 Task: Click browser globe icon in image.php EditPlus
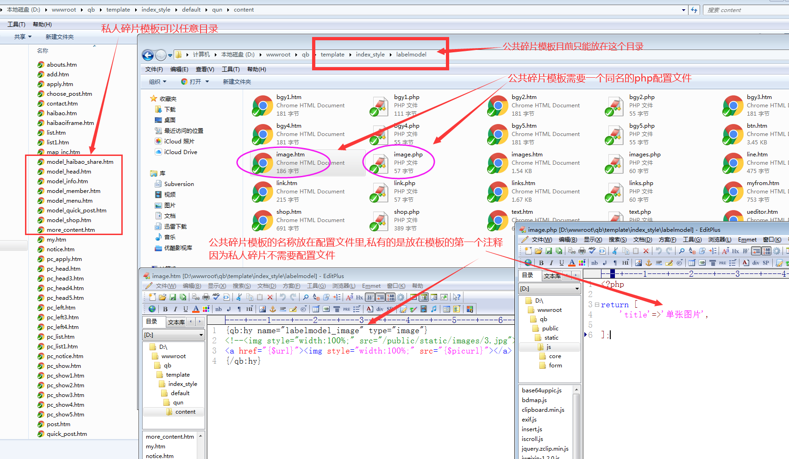point(528,262)
